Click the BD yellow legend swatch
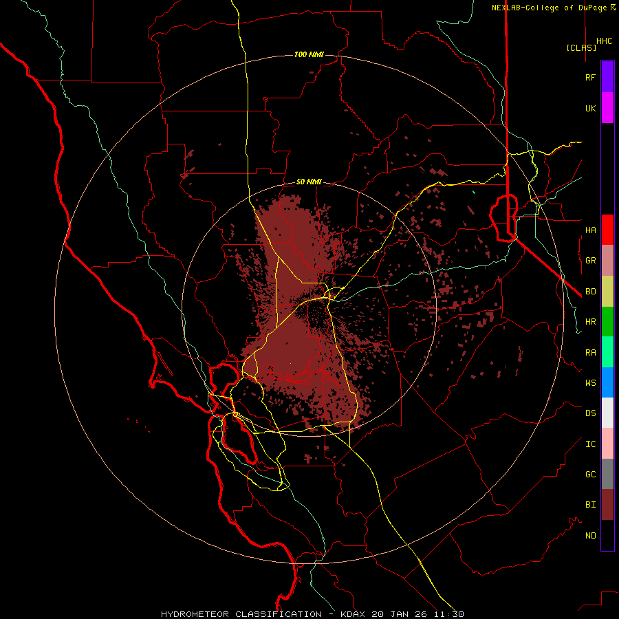This screenshot has height=619, width=619. [x=607, y=292]
